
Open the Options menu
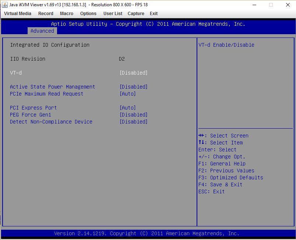point(88,14)
